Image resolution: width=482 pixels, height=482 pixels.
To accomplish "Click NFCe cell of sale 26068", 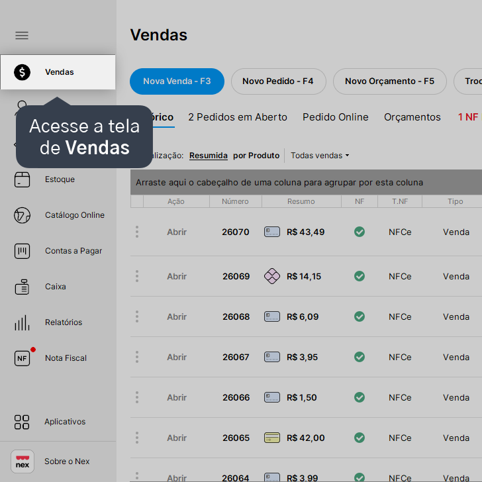I will [400, 316].
